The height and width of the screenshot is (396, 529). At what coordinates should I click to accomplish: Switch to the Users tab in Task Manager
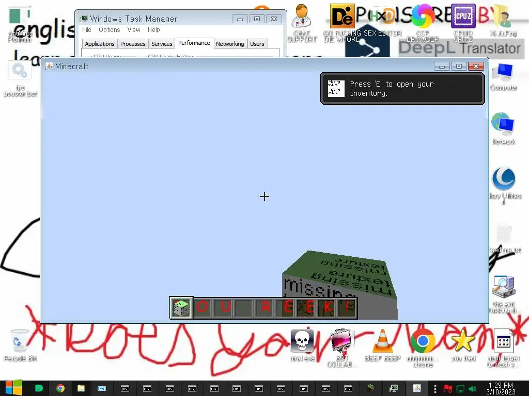tap(257, 44)
